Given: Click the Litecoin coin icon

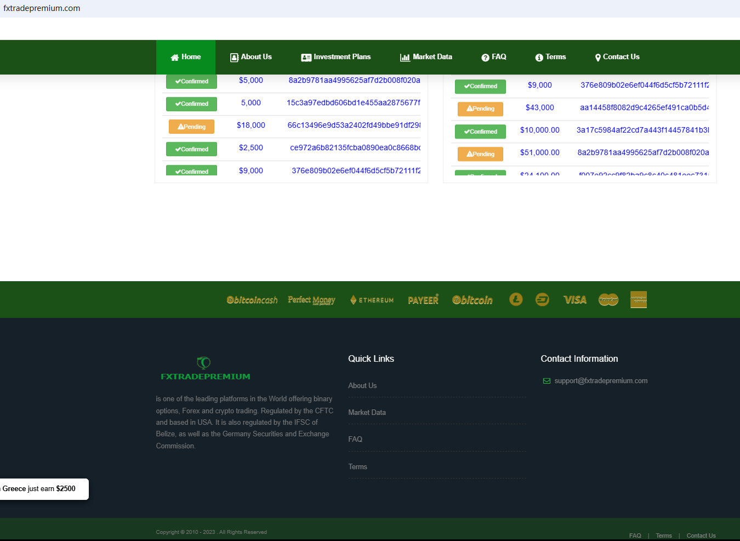Looking at the screenshot, I should tap(516, 299).
